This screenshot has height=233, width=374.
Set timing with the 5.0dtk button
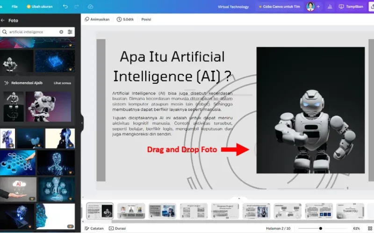pos(125,19)
